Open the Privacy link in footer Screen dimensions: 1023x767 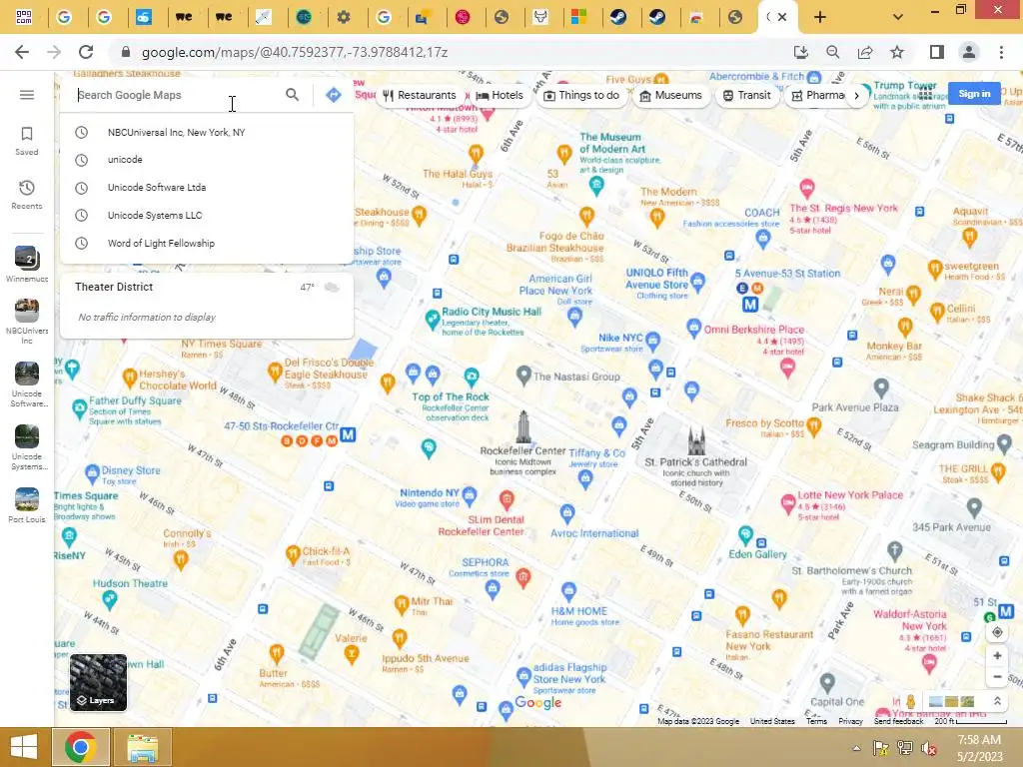pos(850,721)
